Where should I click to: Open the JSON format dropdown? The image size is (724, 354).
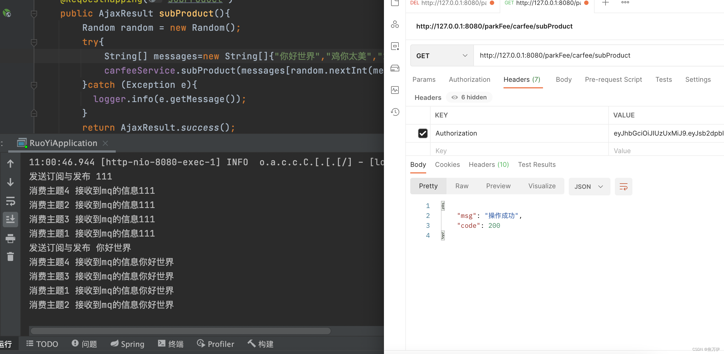coord(589,186)
